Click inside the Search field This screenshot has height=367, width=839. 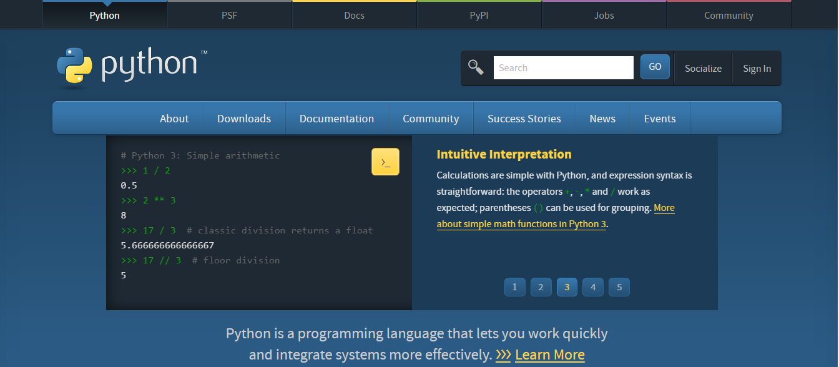564,67
